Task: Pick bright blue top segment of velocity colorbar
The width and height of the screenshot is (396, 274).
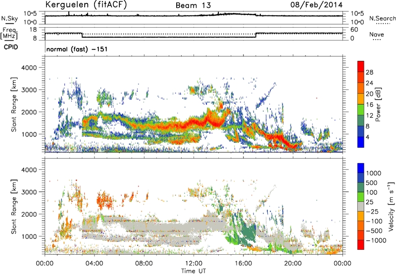Action: (x=361, y=168)
